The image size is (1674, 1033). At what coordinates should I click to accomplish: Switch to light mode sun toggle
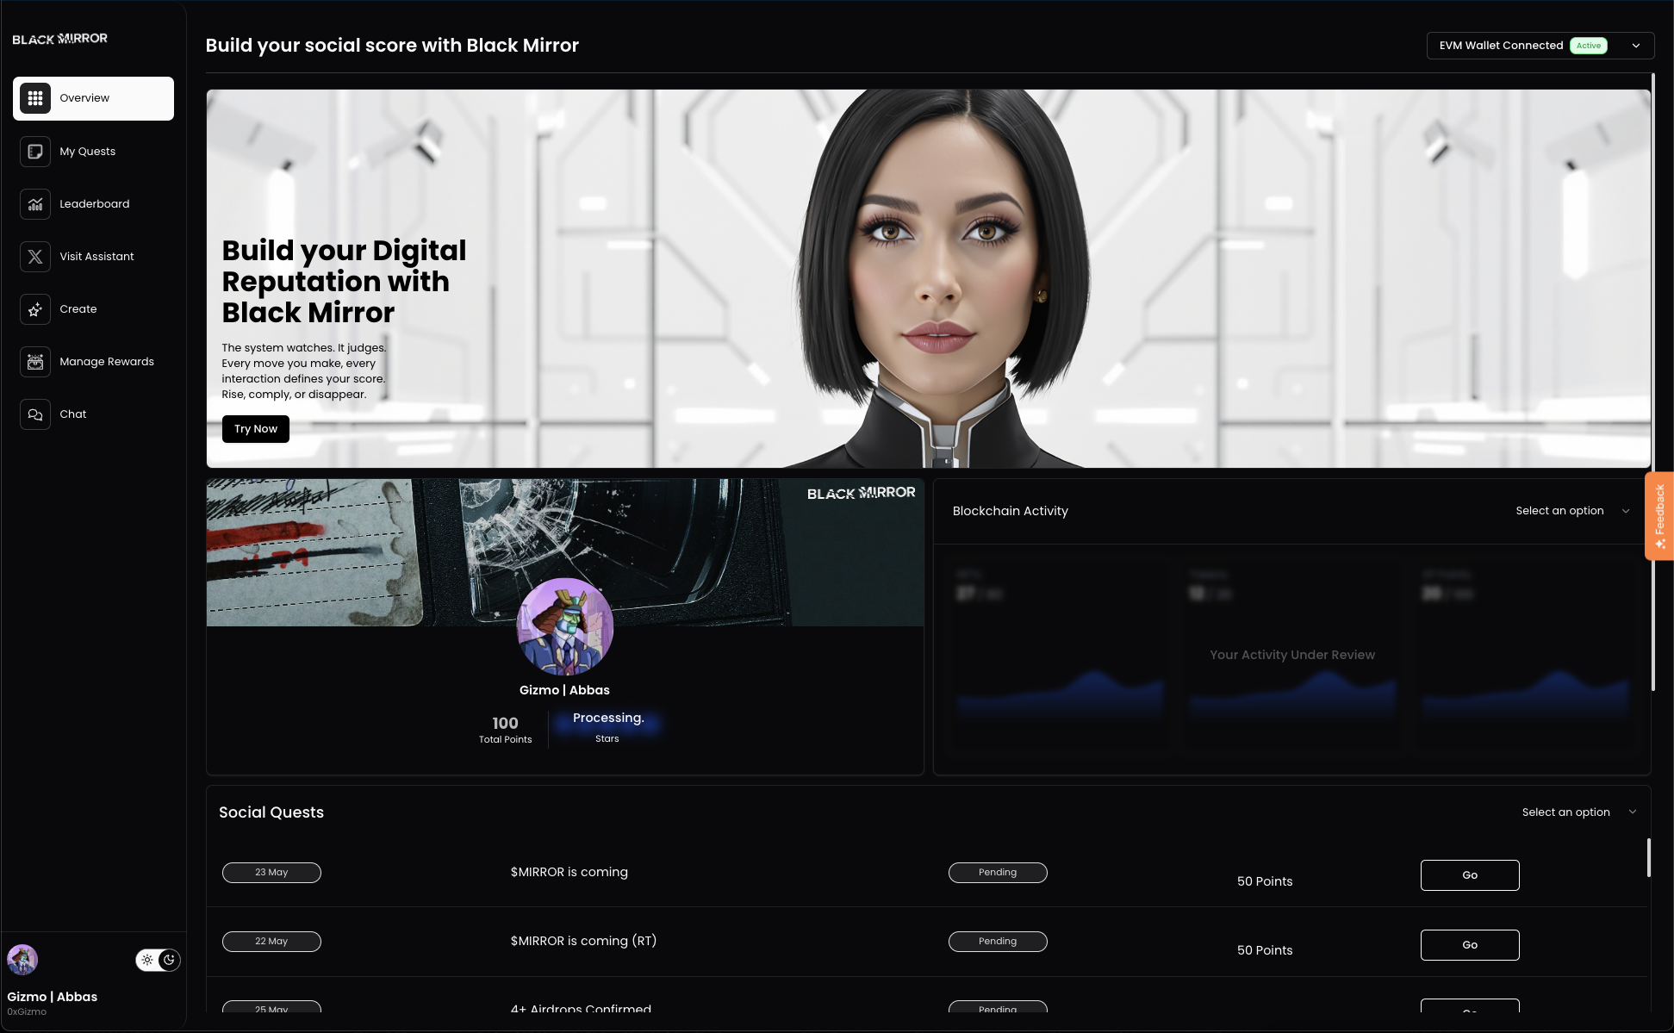point(147,960)
